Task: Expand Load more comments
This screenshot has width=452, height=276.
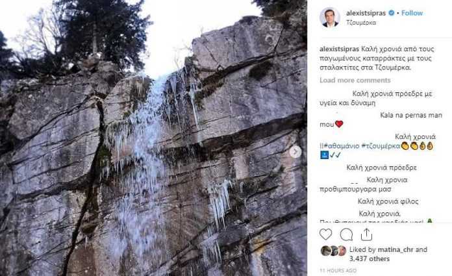Action: 355,81
